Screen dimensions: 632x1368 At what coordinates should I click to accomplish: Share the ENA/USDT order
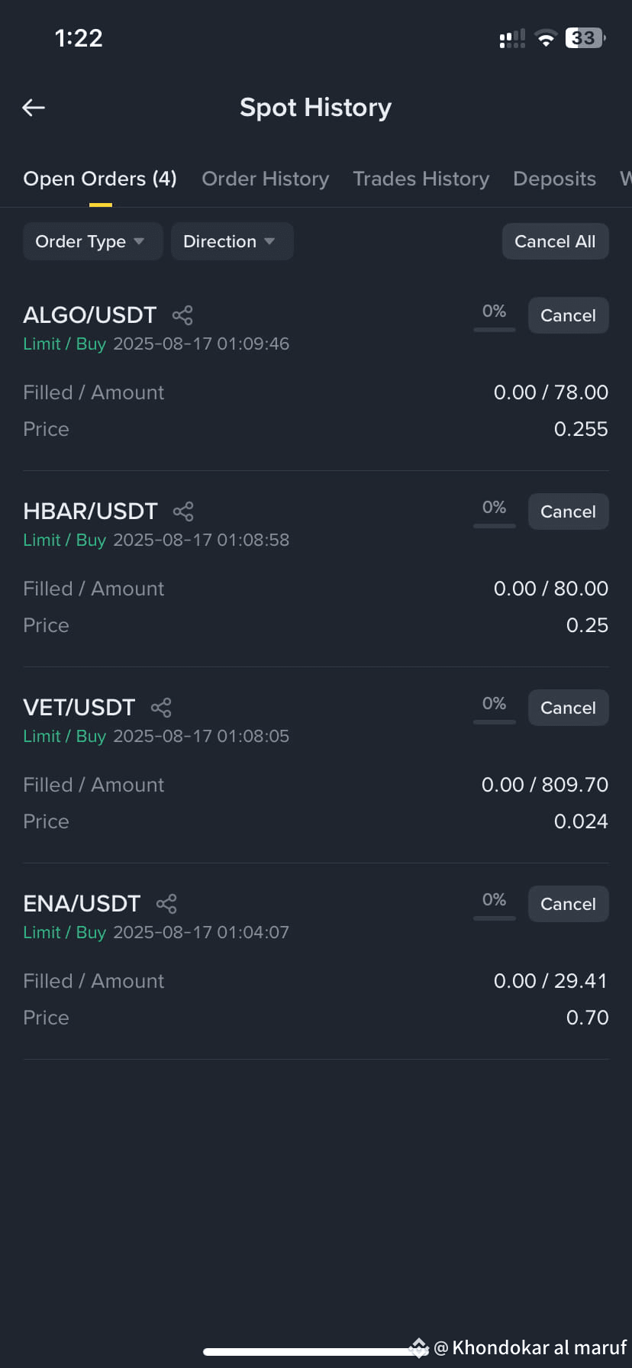(x=166, y=904)
